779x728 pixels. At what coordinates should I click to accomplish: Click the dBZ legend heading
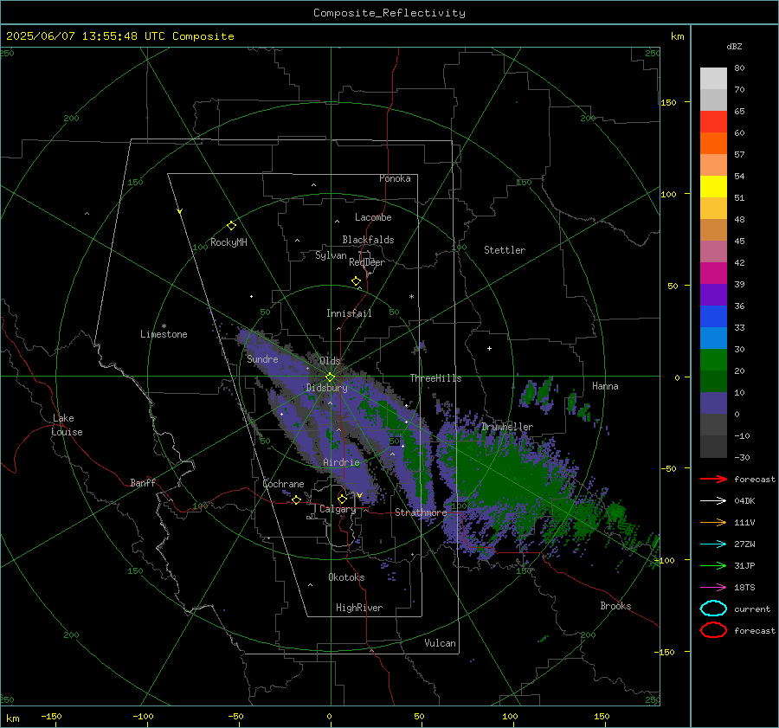734,46
